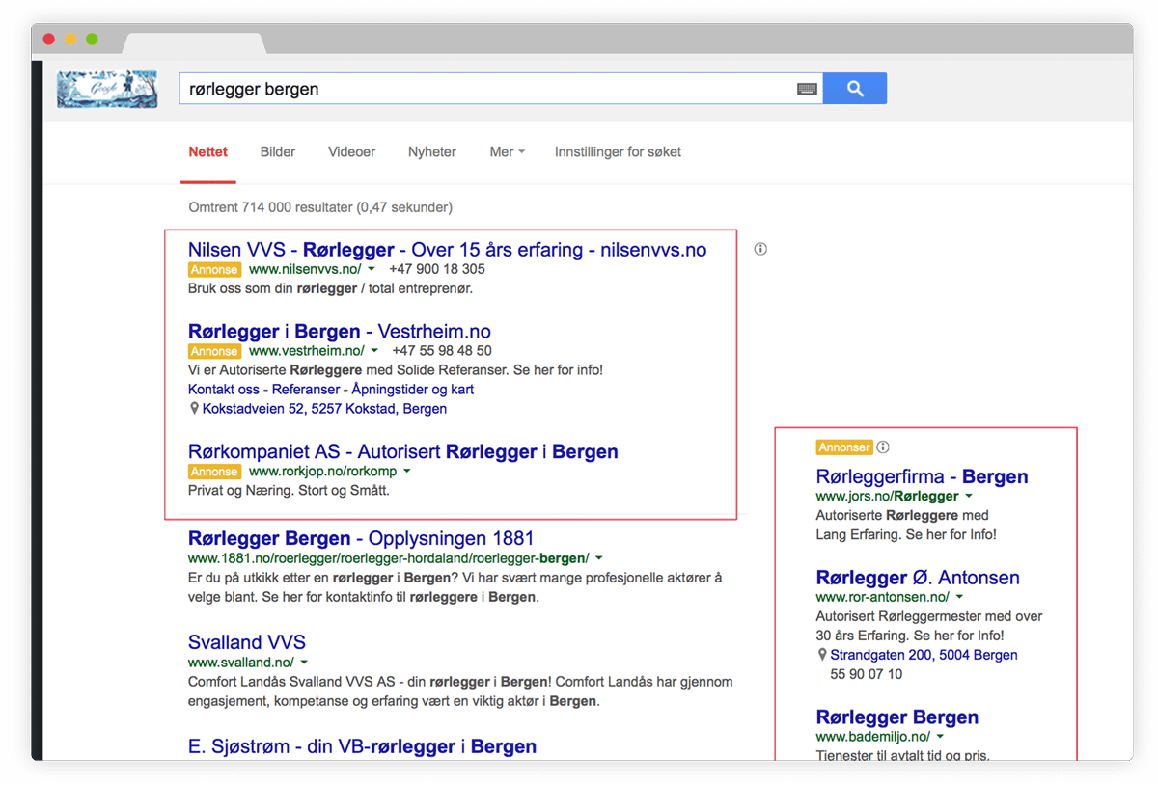Open E. Sjøstrøm - din VB-rørlegger result
The image size is (1158, 785).
(362, 746)
